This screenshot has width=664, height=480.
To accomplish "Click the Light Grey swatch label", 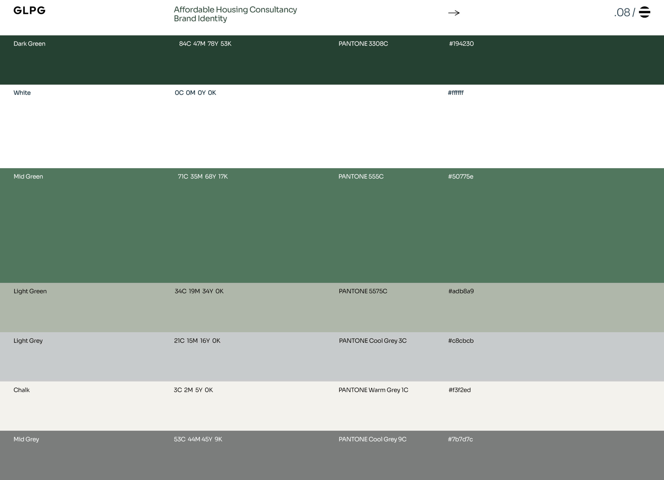I will pyautogui.click(x=28, y=341).
